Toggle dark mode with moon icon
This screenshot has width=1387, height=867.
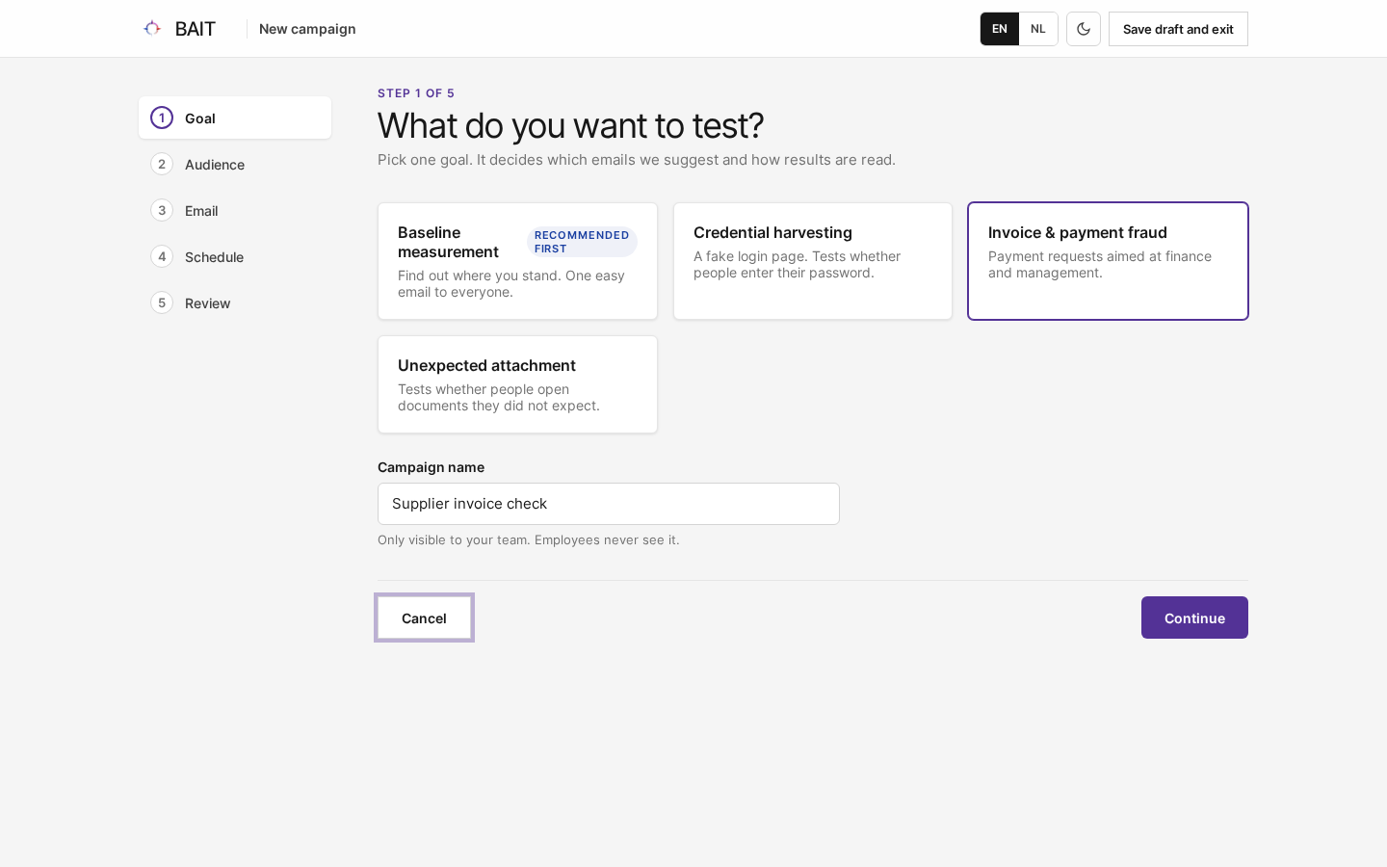click(x=1084, y=29)
